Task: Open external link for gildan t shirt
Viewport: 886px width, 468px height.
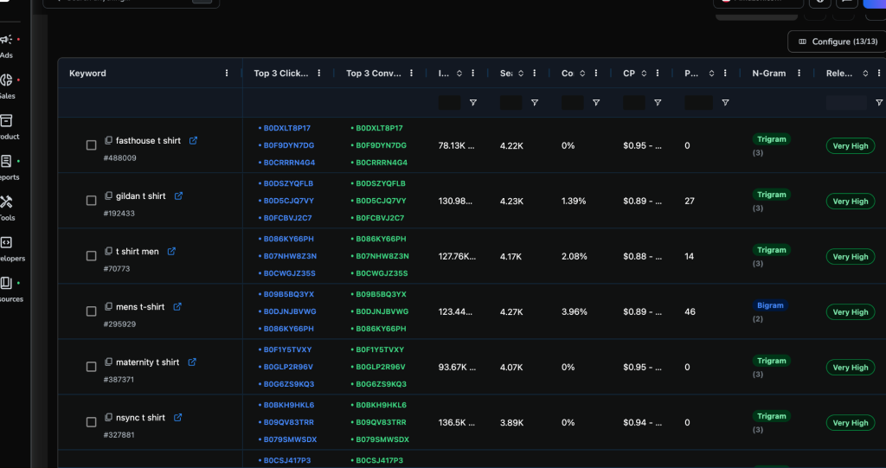Action: click(178, 196)
